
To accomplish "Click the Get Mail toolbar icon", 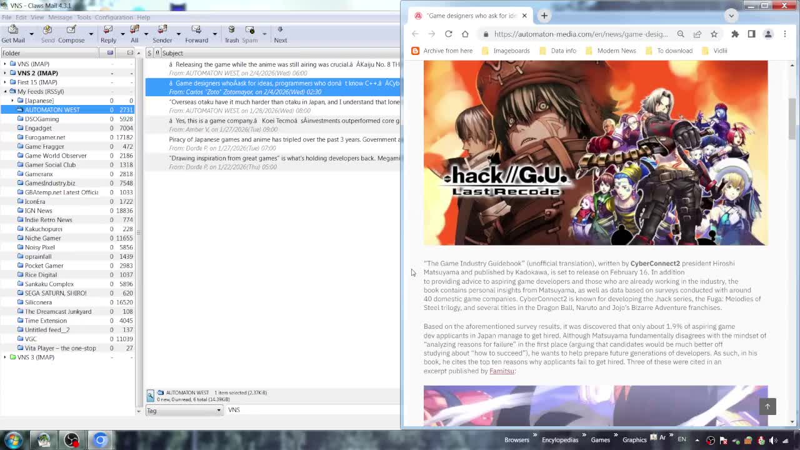I will 13,34.
